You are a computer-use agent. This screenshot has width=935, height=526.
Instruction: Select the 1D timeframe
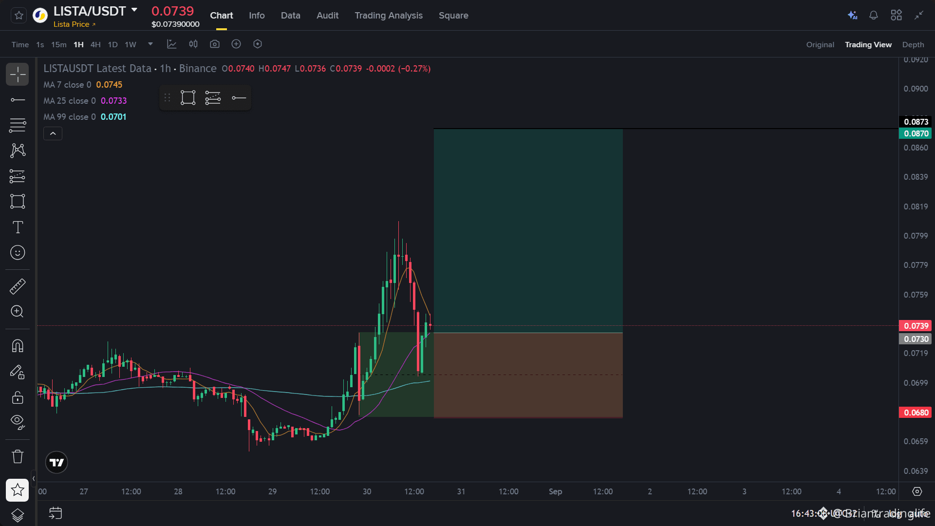112,45
